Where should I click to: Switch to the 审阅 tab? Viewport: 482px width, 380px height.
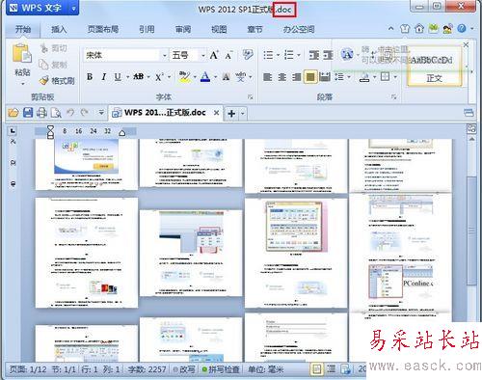point(183,30)
